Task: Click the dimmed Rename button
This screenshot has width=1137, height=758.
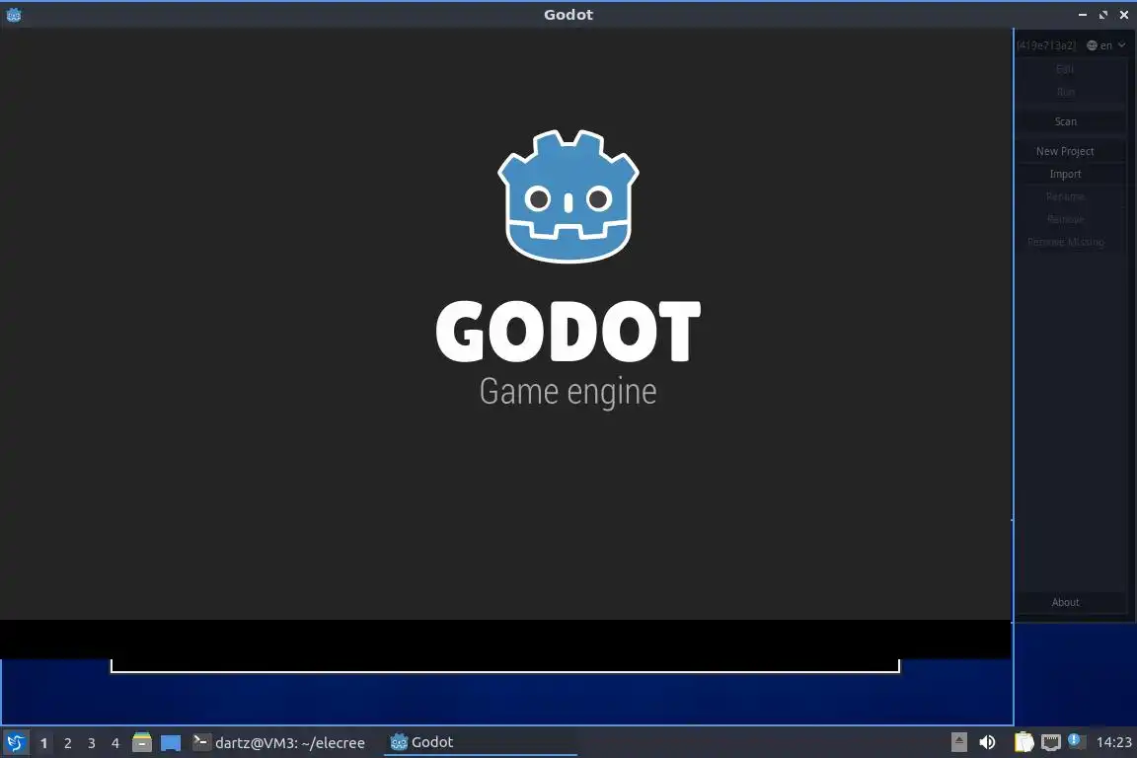Action: tap(1065, 196)
